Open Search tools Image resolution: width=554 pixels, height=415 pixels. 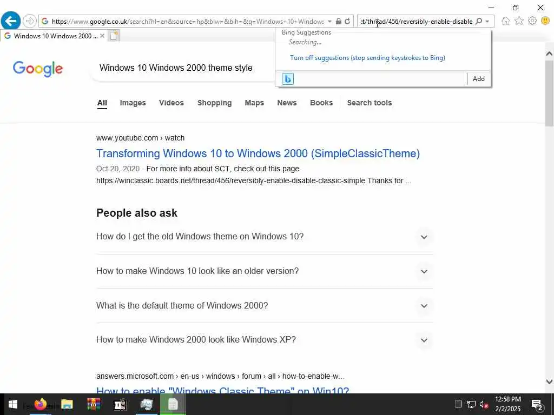(369, 103)
